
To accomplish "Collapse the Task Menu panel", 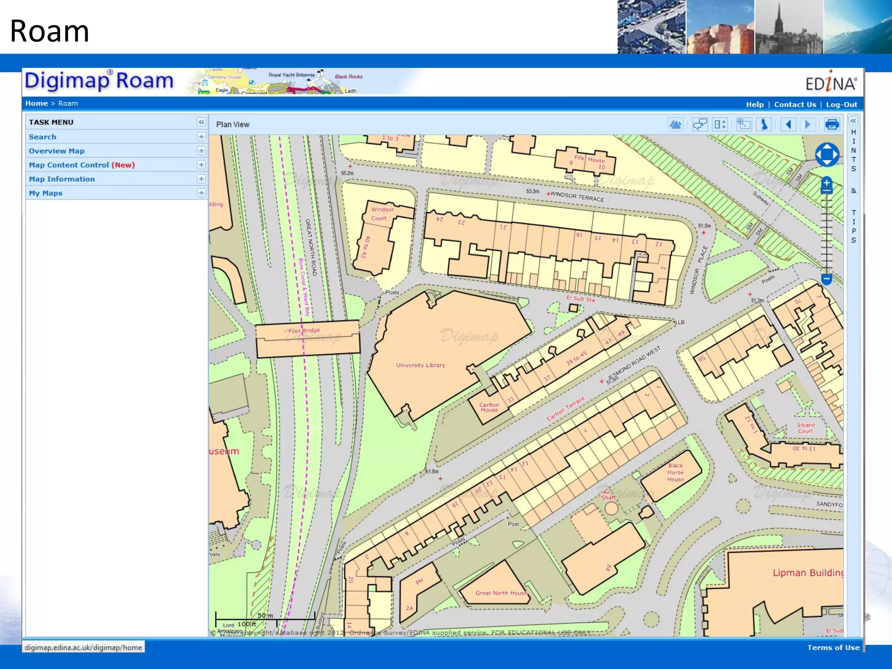I will [201, 122].
